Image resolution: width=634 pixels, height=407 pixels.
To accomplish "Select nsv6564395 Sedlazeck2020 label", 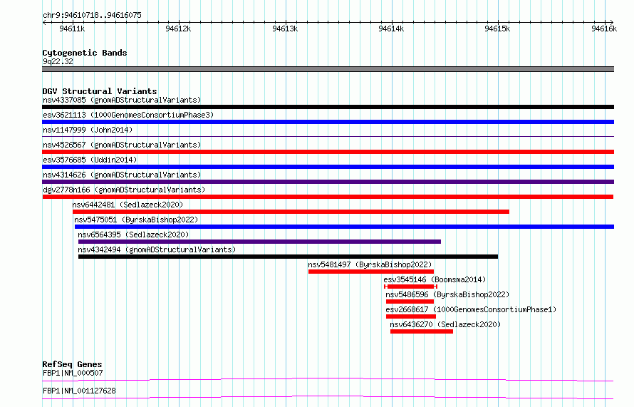I will [133, 235].
